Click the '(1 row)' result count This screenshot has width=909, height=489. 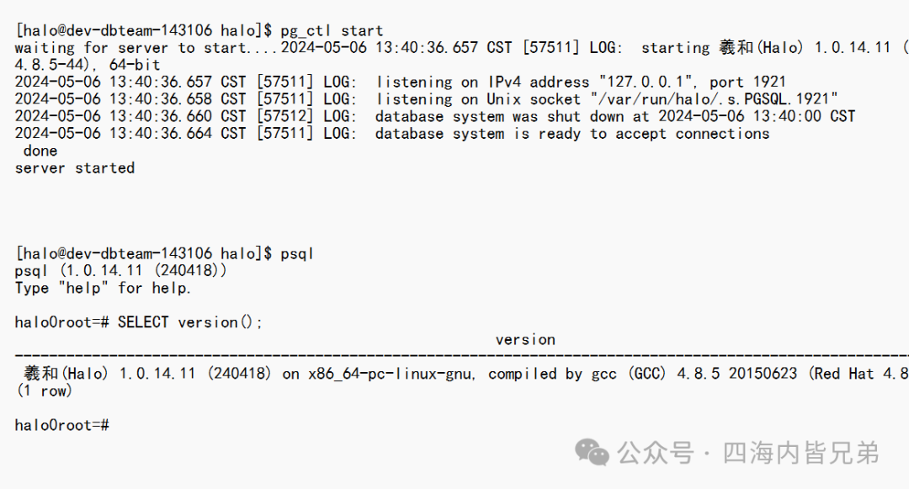click(x=44, y=391)
